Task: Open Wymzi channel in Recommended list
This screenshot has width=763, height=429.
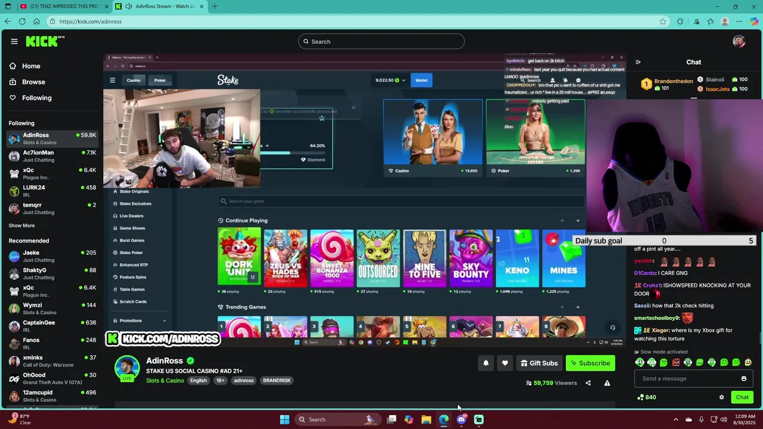Action: coord(52,309)
